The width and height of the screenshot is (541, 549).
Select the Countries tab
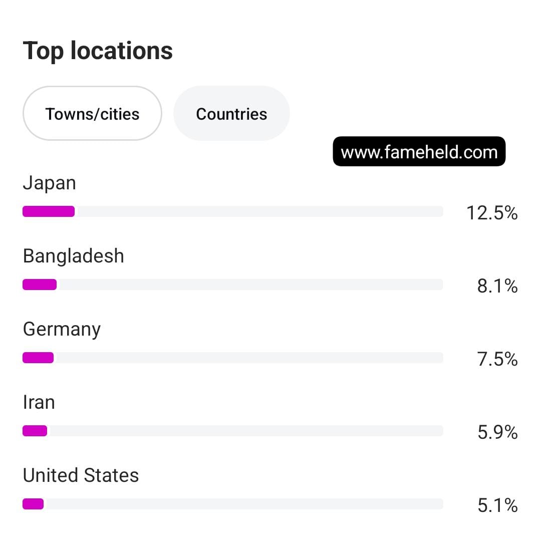231,114
